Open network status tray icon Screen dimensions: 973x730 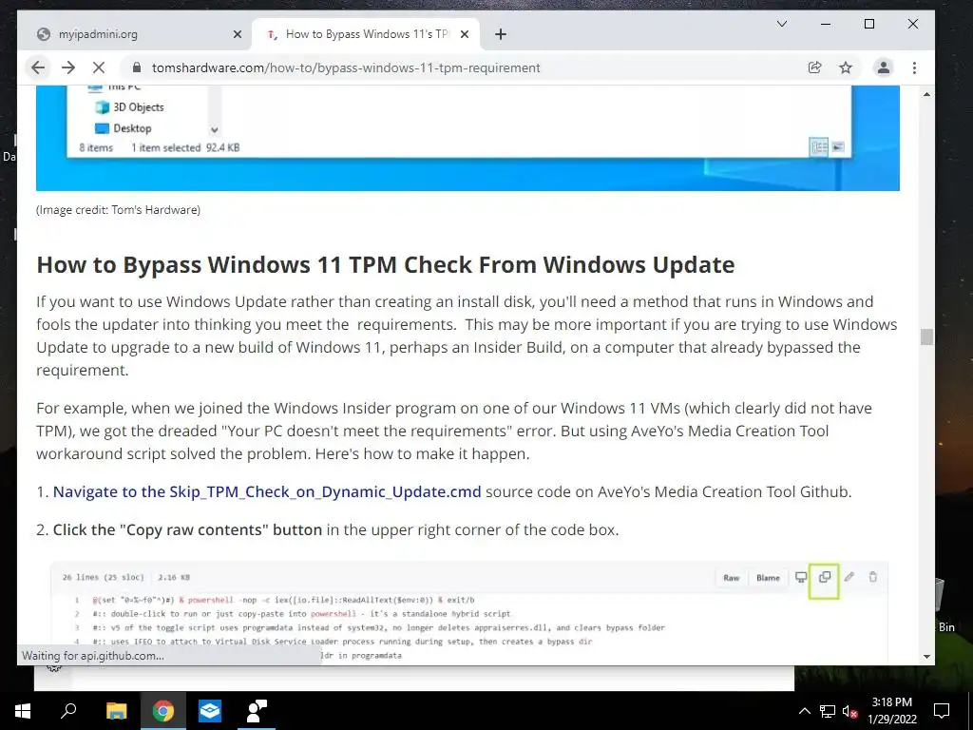(x=828, y=711)
